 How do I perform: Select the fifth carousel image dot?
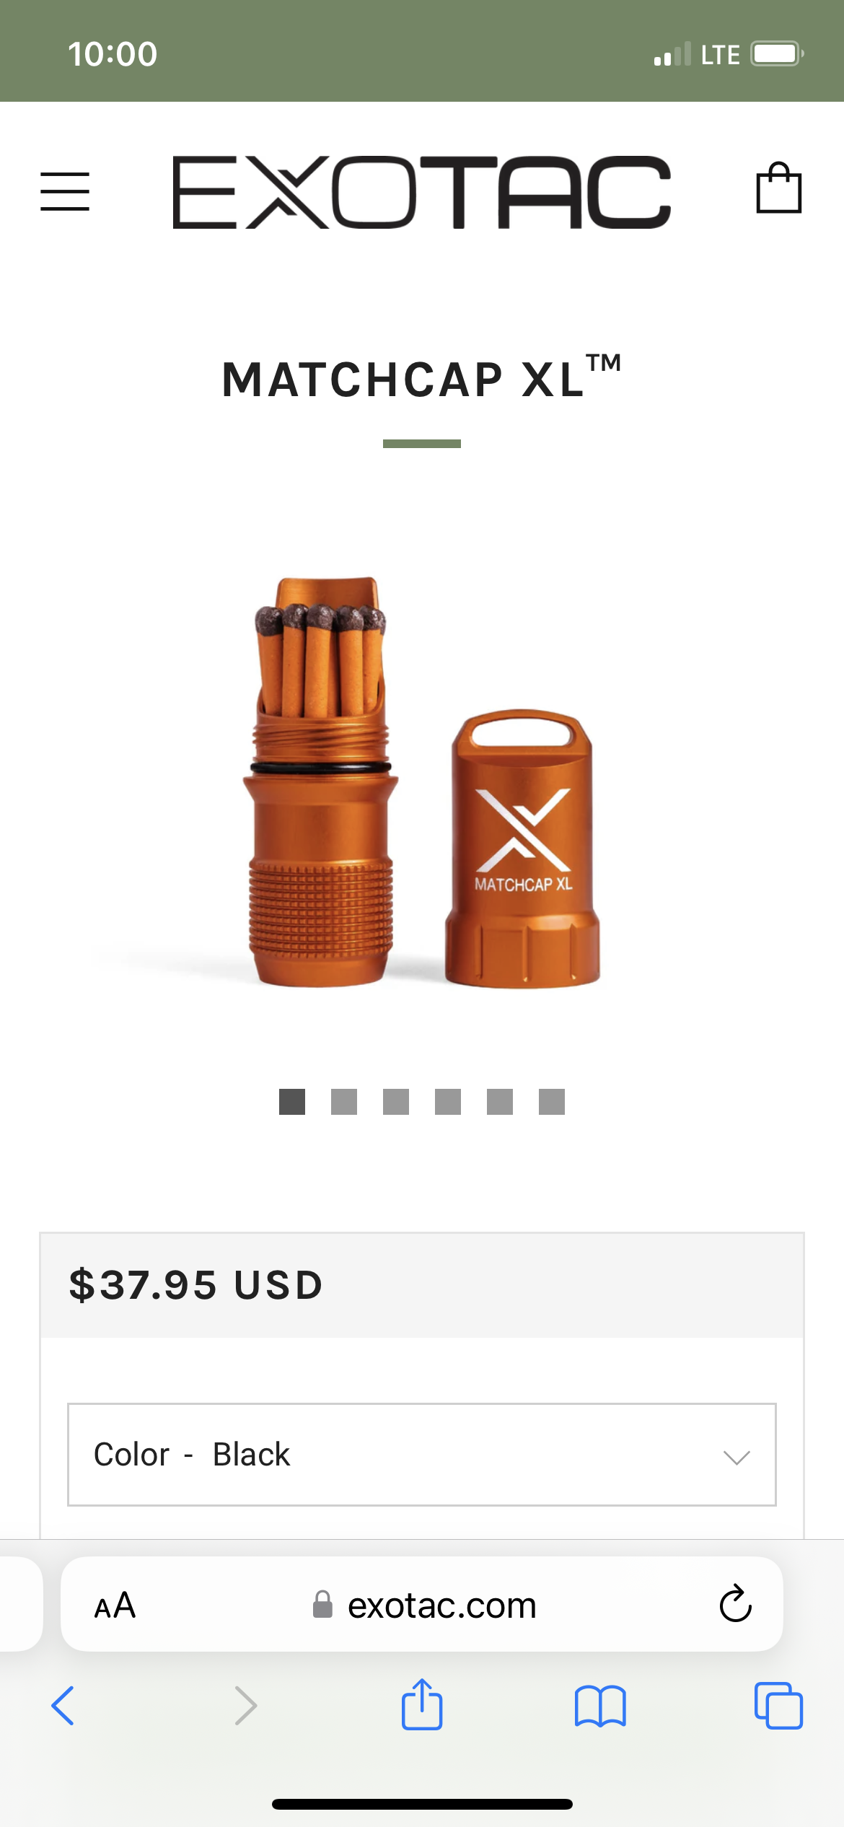click(x=500, y=1102)
